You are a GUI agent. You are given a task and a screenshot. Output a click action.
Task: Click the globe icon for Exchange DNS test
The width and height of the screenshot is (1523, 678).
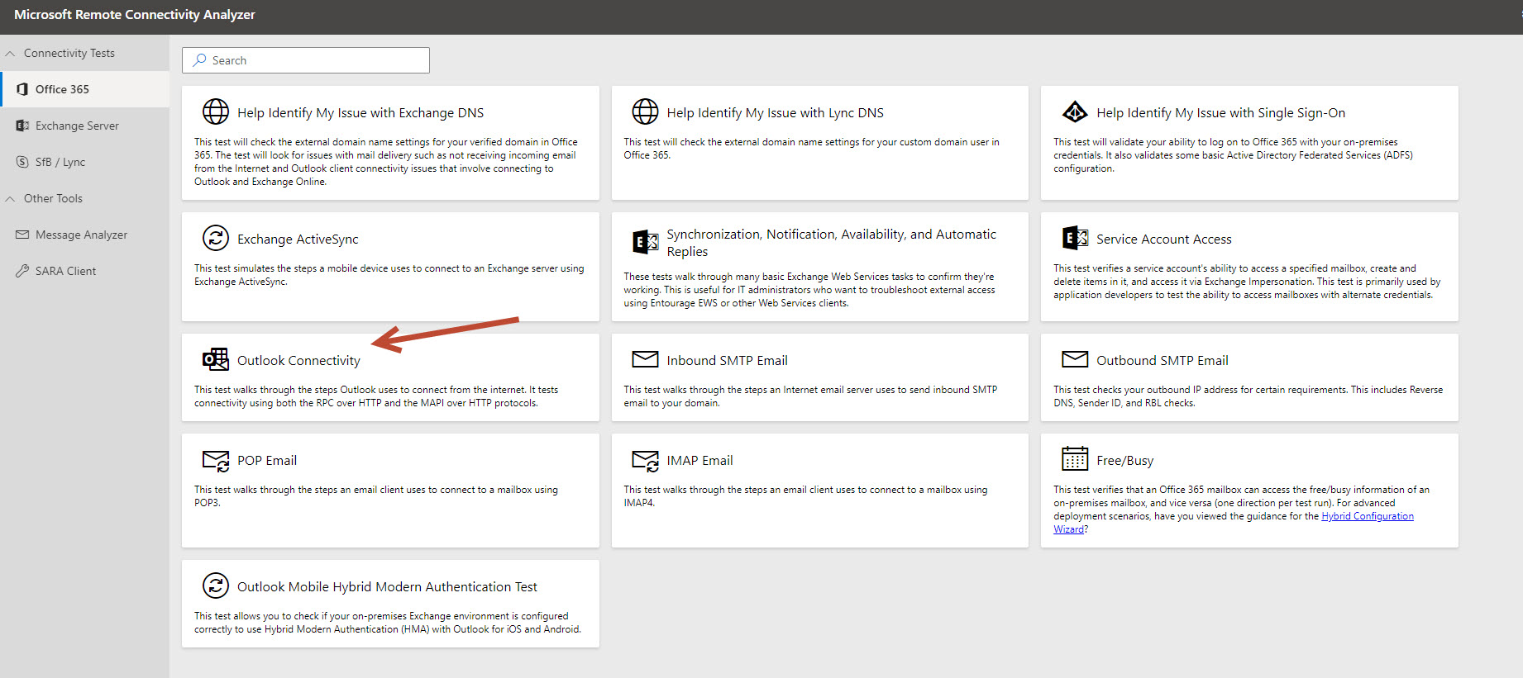click(216, 111)
